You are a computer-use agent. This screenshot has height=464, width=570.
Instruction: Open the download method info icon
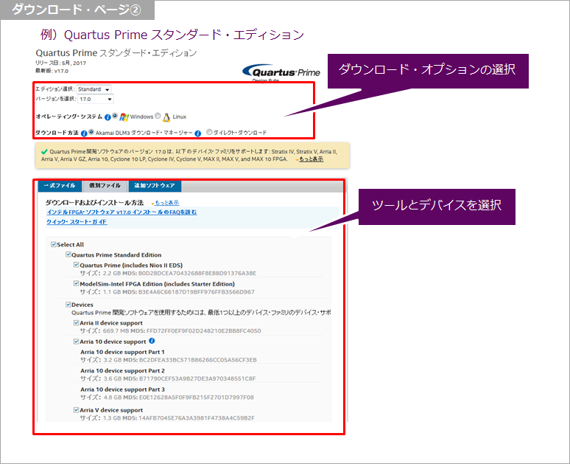click(84, 134)
